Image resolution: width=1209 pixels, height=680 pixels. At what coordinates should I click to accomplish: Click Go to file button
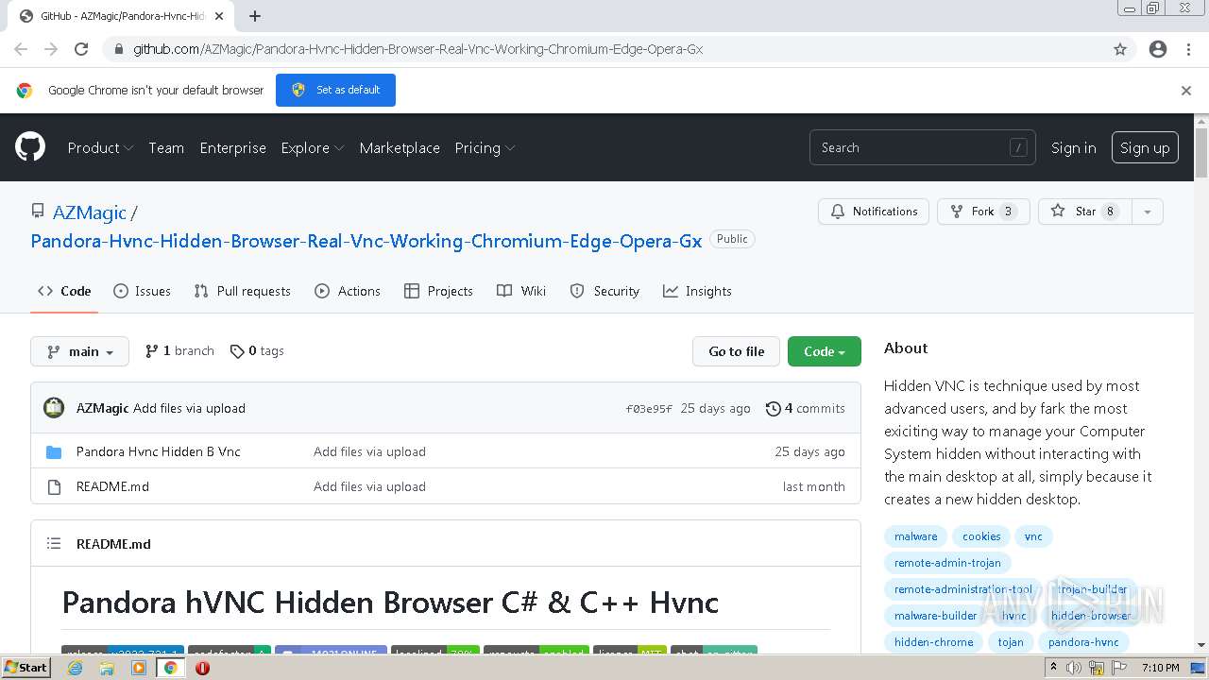point(736,351)
